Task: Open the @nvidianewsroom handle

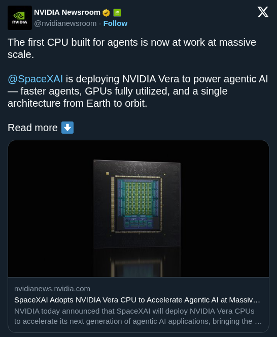Action: coord(65,23)
